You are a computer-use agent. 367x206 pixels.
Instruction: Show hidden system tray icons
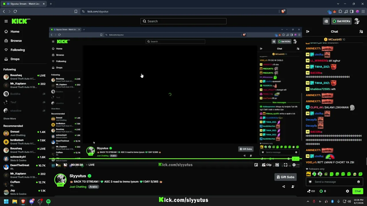[308, 201]
